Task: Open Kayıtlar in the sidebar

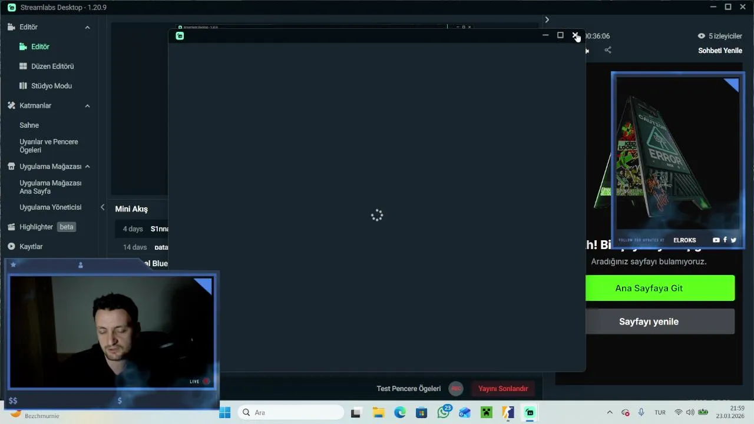Action: [x=31, y=247]
